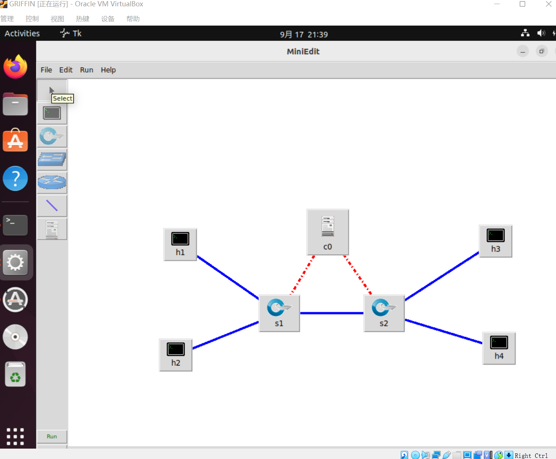
Task: Open the Trash from the dock
Action: [x=15, y=374]
